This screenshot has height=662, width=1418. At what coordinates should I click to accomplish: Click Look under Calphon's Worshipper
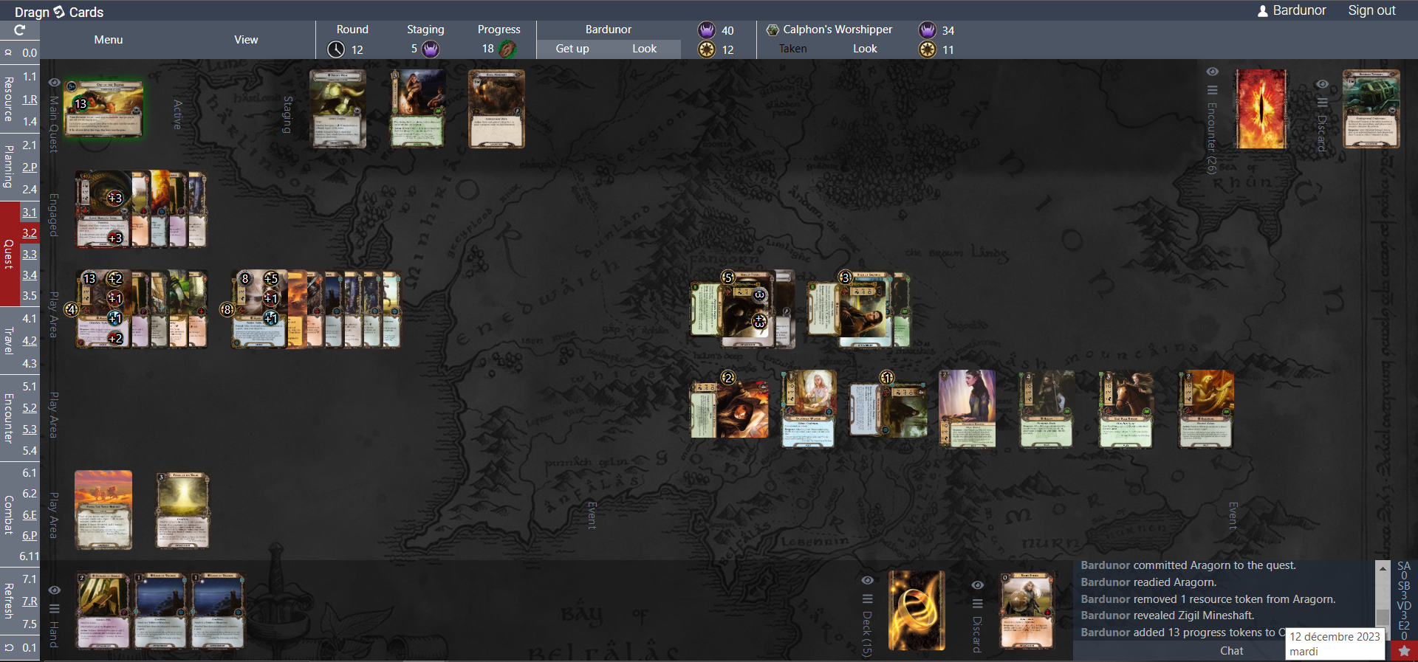[865, 49]
